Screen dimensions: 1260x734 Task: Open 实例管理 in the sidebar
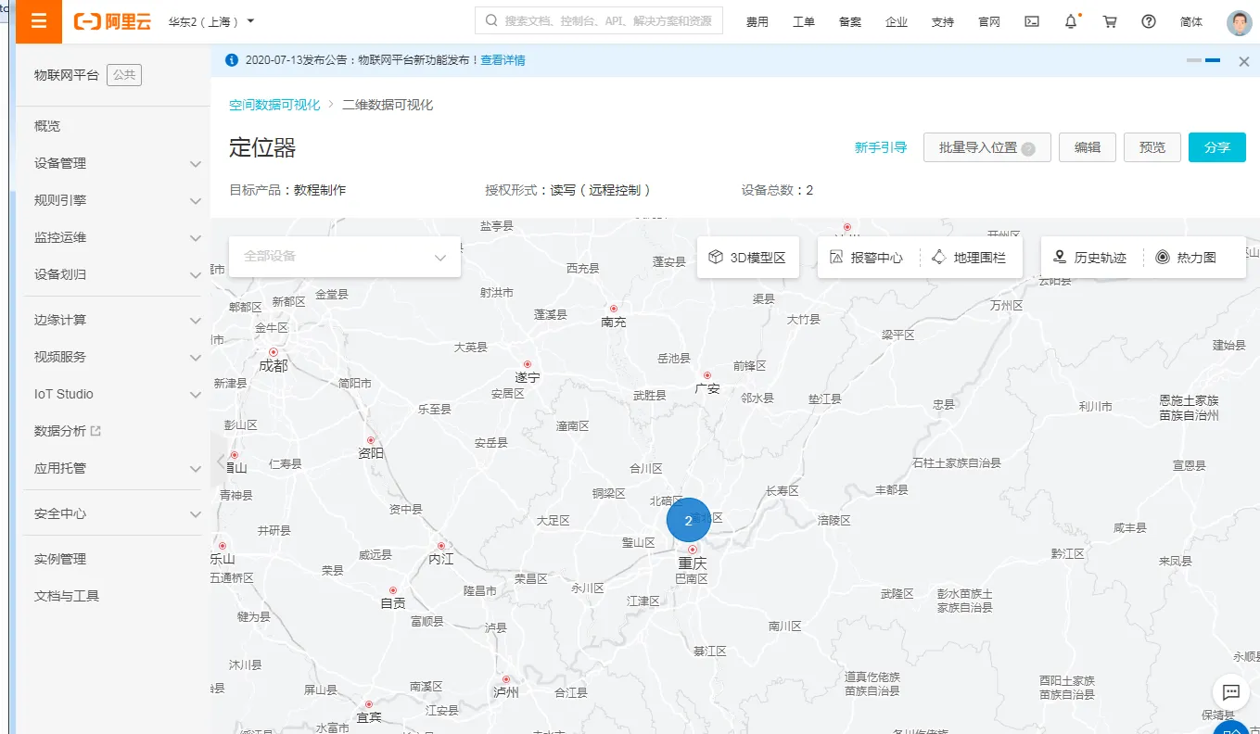60,559
